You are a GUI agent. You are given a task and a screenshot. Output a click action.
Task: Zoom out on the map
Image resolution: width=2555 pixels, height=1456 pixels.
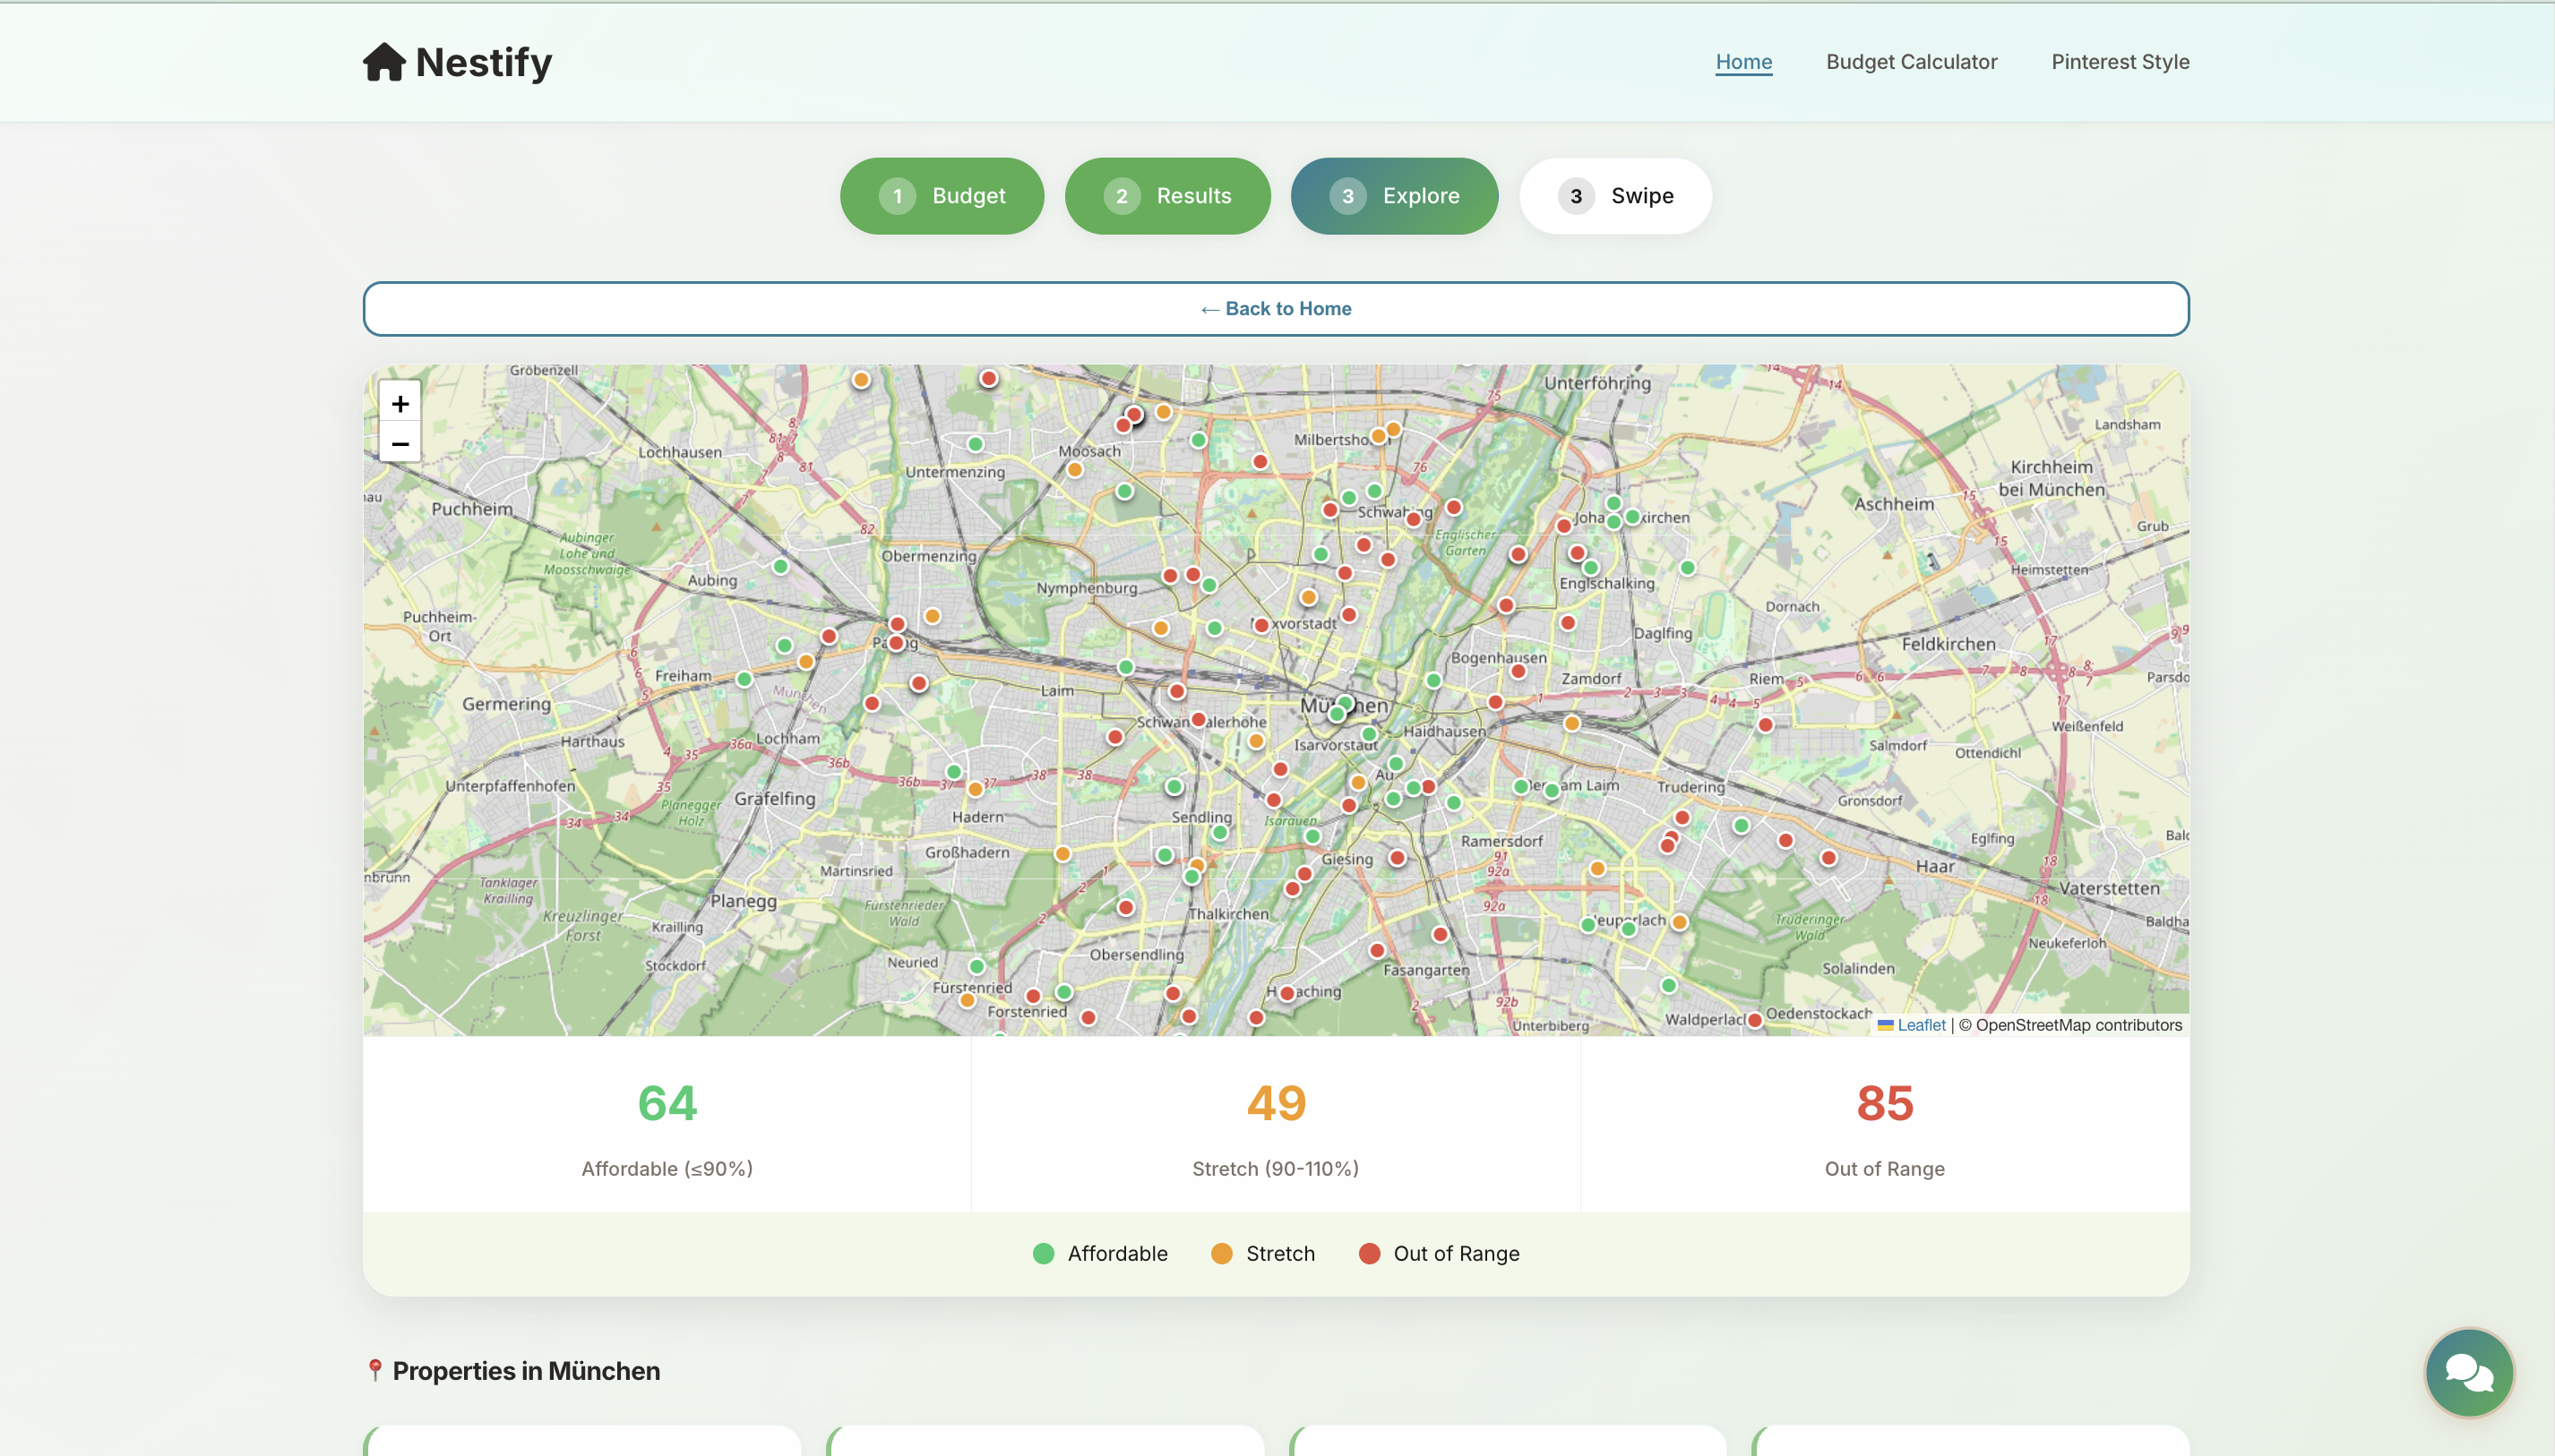click(400, 444)
